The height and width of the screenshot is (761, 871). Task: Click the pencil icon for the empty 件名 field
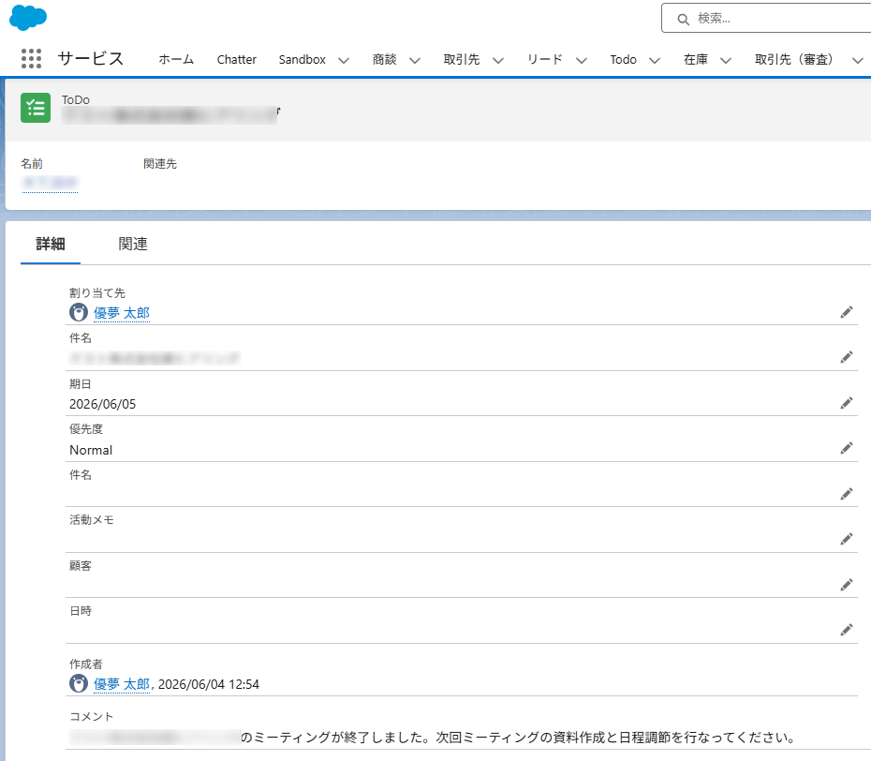pos(846,494)
